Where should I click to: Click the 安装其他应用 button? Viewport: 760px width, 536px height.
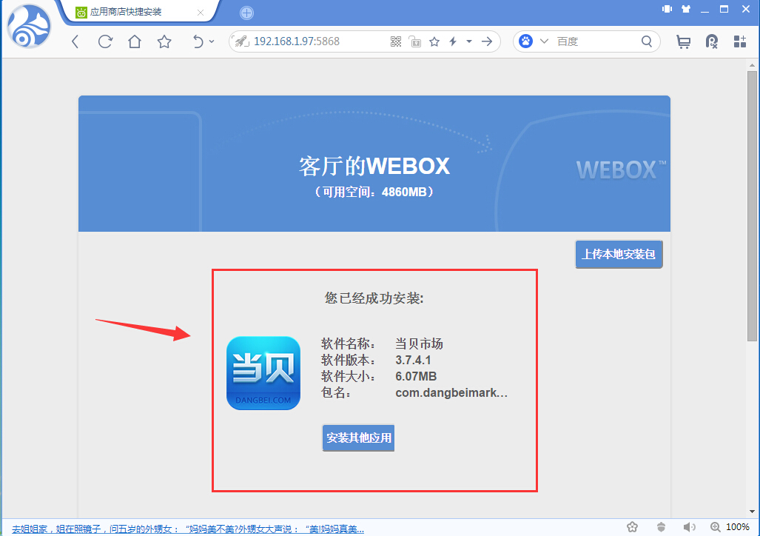pyautogui.click(x=359, y=438)
